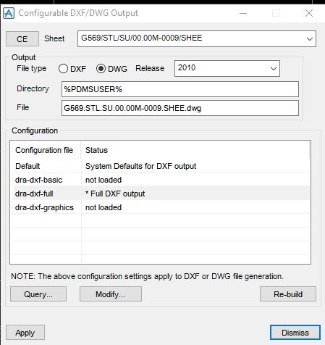
Task: Close the Configurable DXF/DWG Output window
Action: tap(309, 13)
